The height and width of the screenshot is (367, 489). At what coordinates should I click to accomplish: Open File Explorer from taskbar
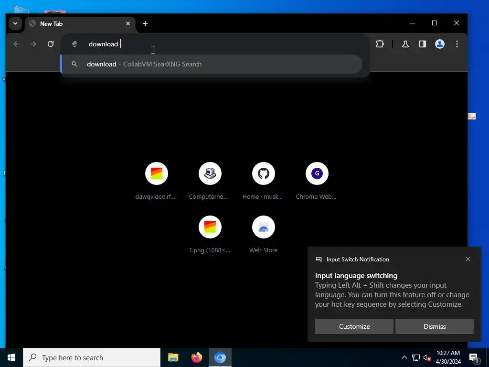173,357
